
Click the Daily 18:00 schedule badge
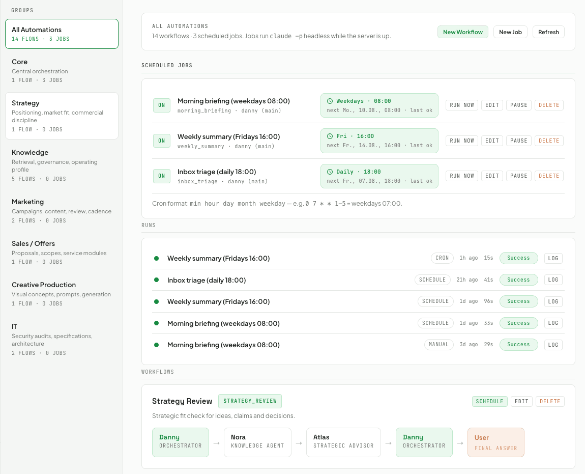379,176
